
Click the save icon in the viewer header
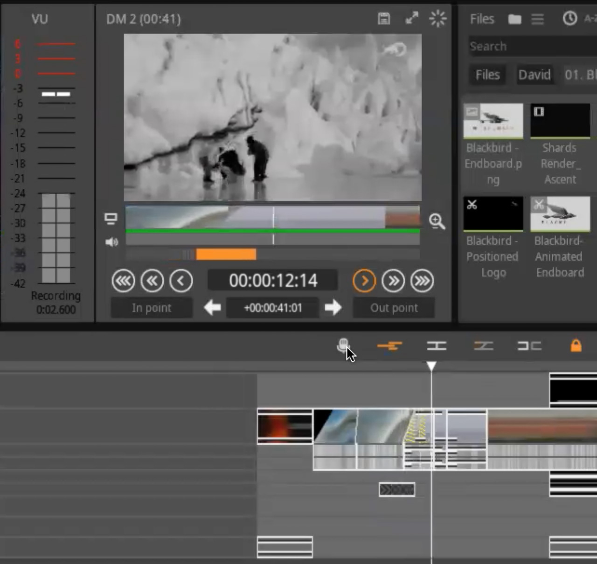coord(383,19)
